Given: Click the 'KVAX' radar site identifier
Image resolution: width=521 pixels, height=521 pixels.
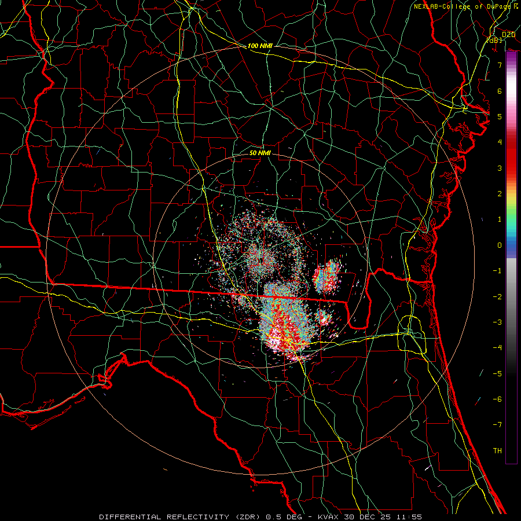Looking at the screenshot, I should point(328,517).
